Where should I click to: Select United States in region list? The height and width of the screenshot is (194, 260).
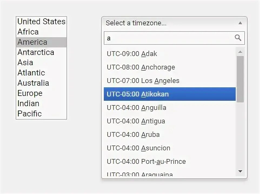click(x=41, y=22)
